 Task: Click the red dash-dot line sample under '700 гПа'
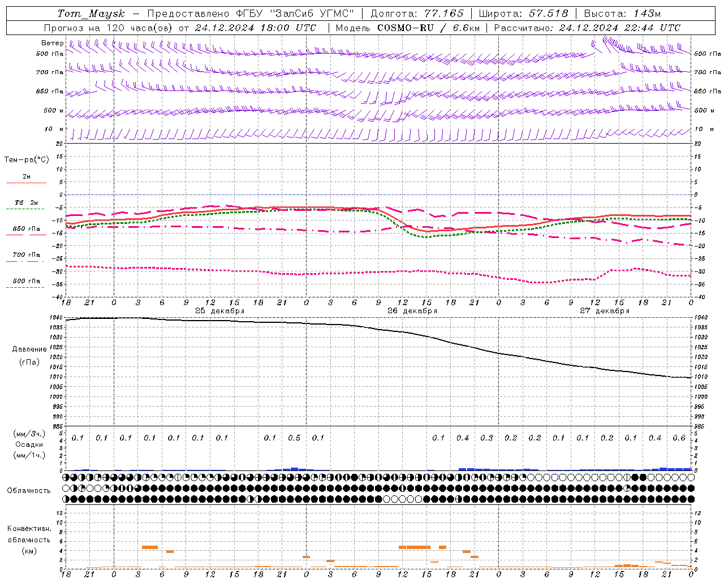pos(25,261)
